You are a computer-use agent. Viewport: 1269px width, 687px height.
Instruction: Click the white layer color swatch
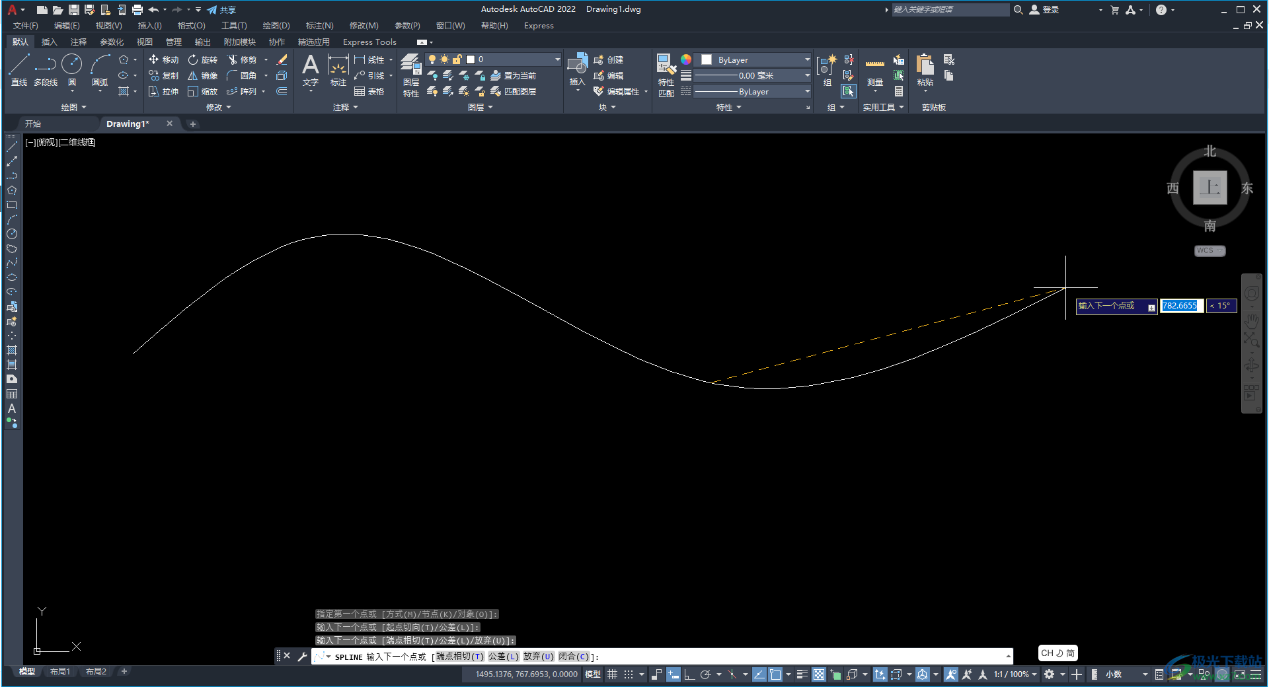(x=471, y=59)
